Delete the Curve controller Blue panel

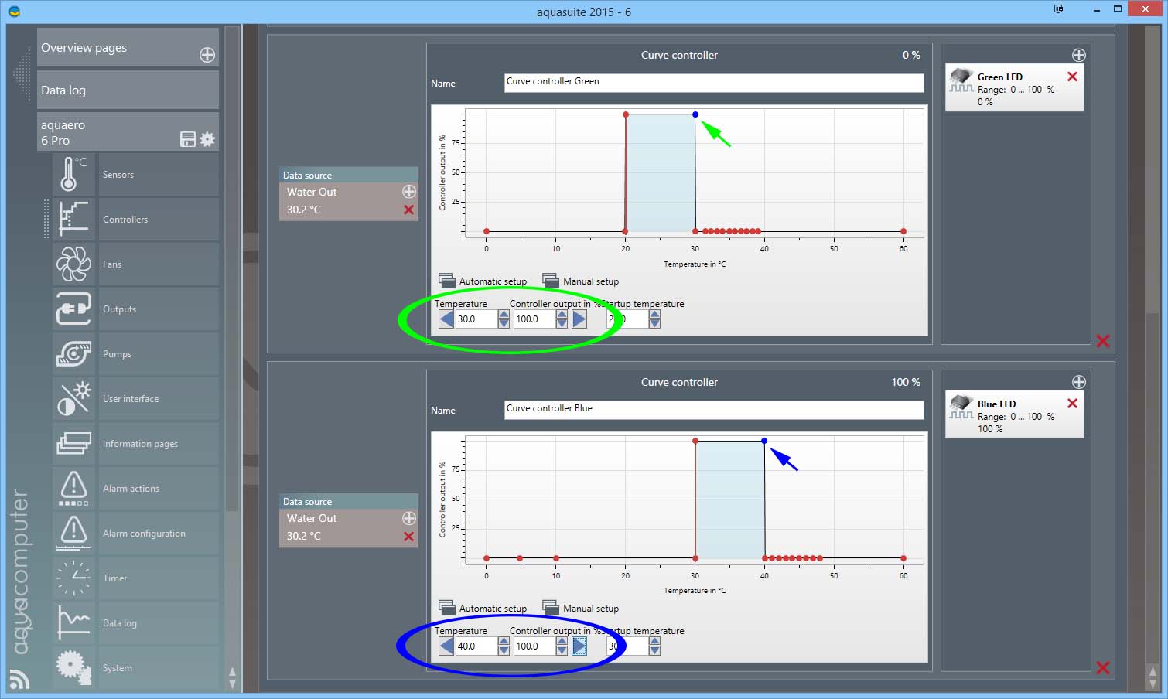click(x=1103, y=668)
